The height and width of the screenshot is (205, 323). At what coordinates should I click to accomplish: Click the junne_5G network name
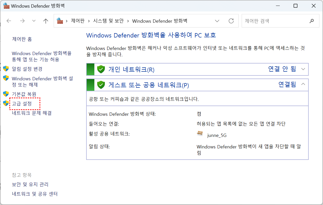pyautogui.click(x=217, y=135)
